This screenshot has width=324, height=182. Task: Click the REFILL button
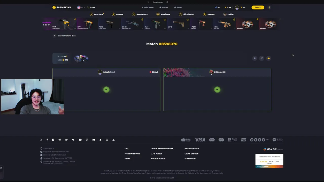click(258, 7)
